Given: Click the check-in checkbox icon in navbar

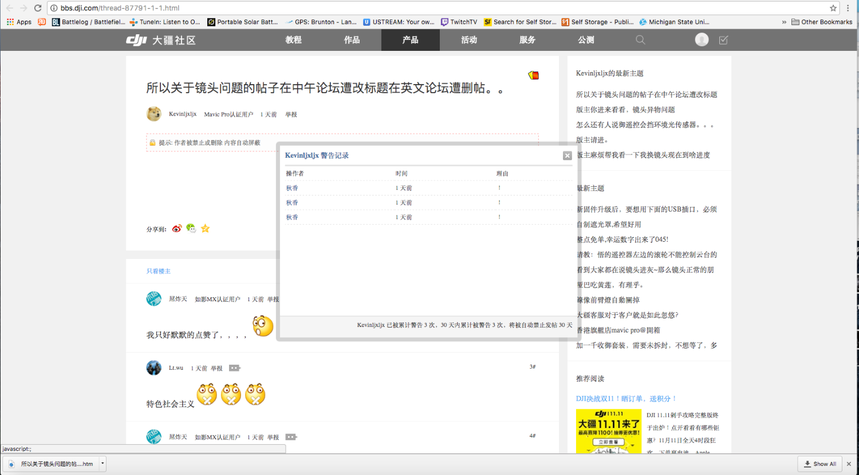Looking at the screenshot, I should click(x=723, y=40).
